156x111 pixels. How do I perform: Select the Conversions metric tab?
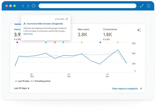coord(110,29)
